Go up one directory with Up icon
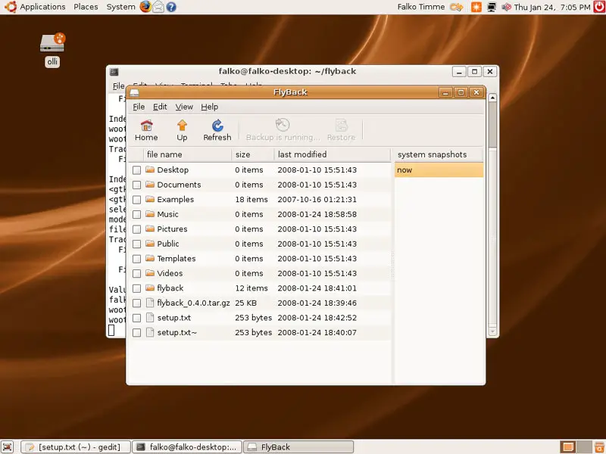 [182, 126]
